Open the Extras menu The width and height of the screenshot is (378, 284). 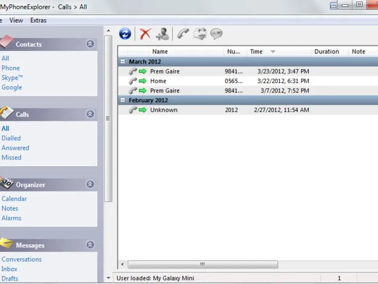(x=38, y=20)
